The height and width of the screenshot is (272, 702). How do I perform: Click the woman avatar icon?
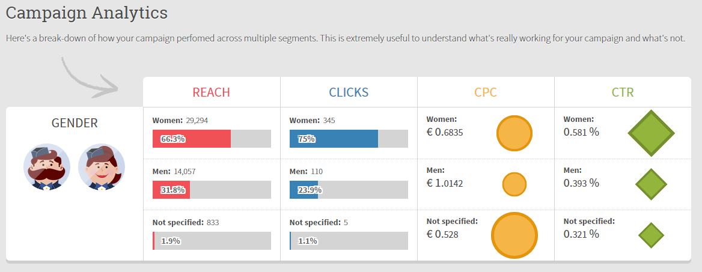pyautogui.click(x=102, y=167)
